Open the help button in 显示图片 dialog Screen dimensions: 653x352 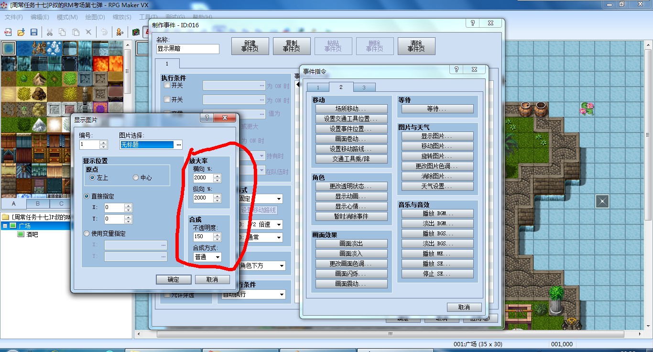207,118
